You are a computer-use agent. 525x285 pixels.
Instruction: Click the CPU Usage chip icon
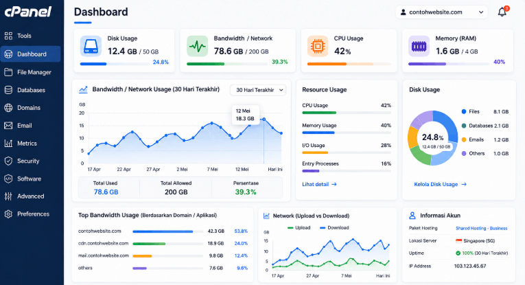pyautogui.click(x=318, y=46)
